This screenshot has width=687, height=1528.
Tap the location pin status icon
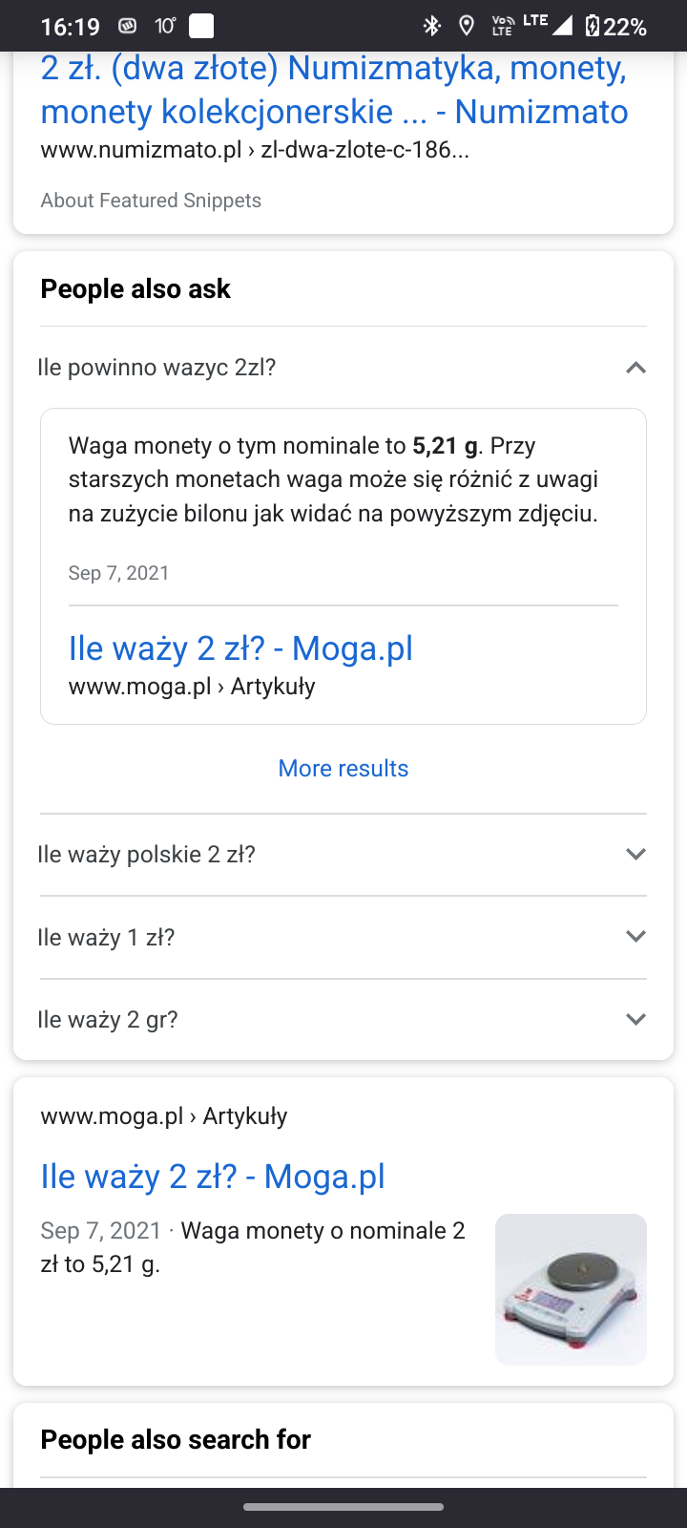467,26
